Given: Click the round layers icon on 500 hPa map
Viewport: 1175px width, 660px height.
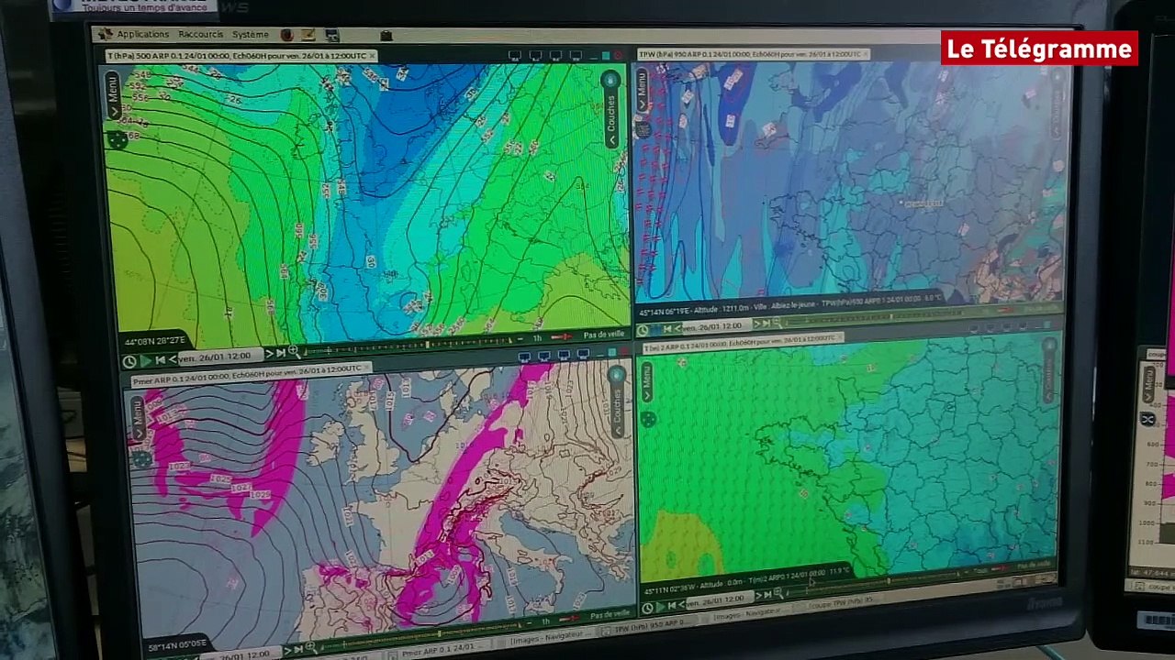Looking at the screenshot, I should click(x=610, y=81).
